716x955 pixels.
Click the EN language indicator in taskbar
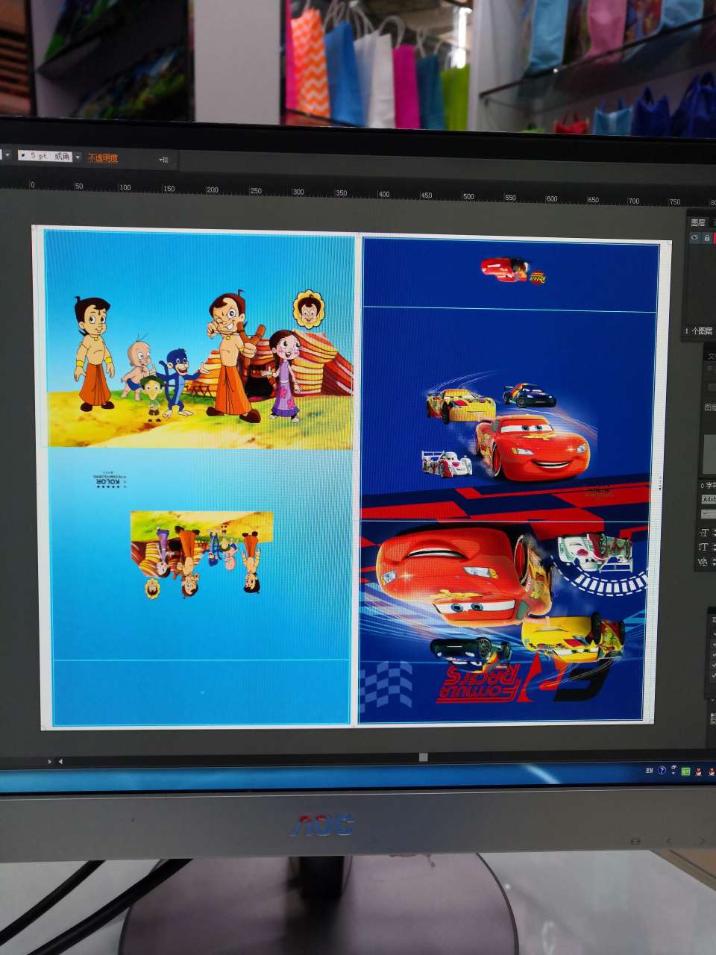point(649,771)
